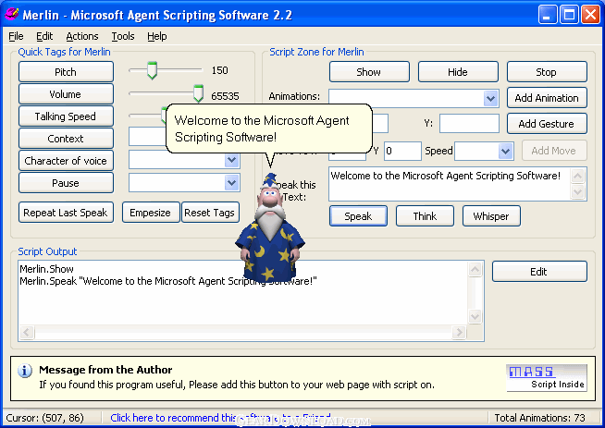Expand the Speed dropdown arrow

tap(505, 152)
